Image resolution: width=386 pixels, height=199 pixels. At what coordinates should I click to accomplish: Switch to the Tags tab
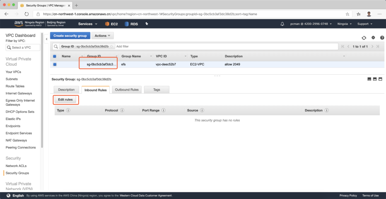(x=157, y=90)
